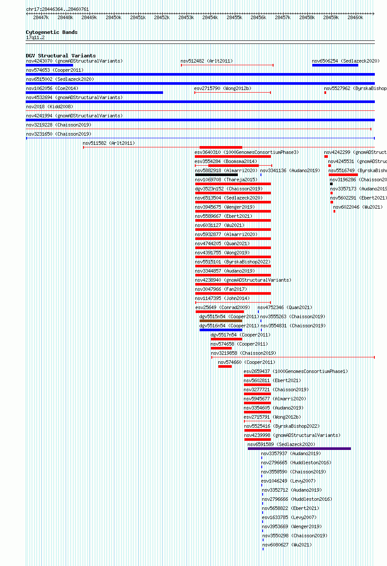Select the nsv6031127 (Wu2021) label

pos(220,225)
